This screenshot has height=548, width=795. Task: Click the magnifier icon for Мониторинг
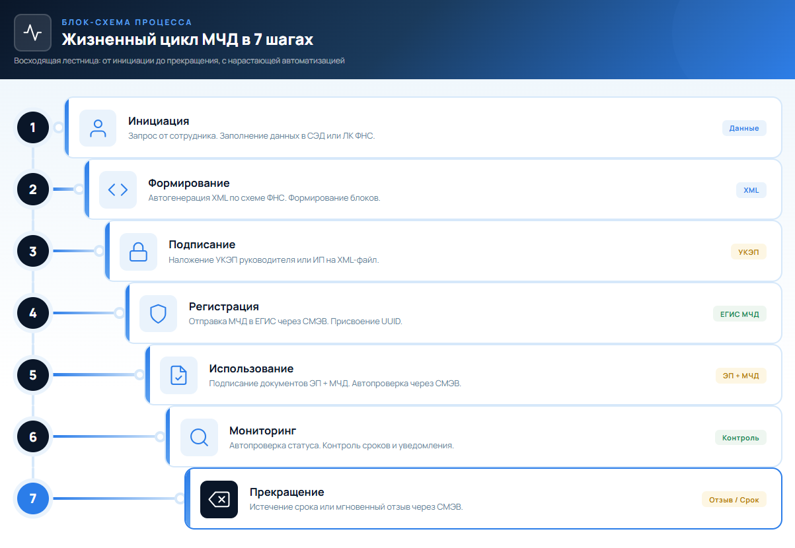click(x=199, y=437)
